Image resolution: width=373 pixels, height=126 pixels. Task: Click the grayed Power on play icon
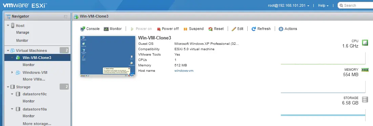coord(132,29)
